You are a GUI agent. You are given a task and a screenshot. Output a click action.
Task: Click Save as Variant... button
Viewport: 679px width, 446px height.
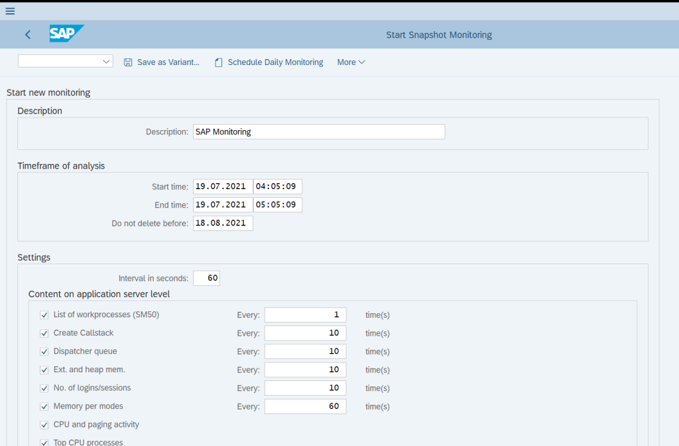click(x=162, y=62)
